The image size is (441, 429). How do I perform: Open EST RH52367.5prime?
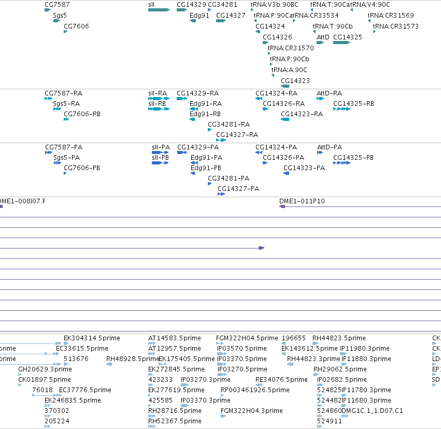point(175,421)
